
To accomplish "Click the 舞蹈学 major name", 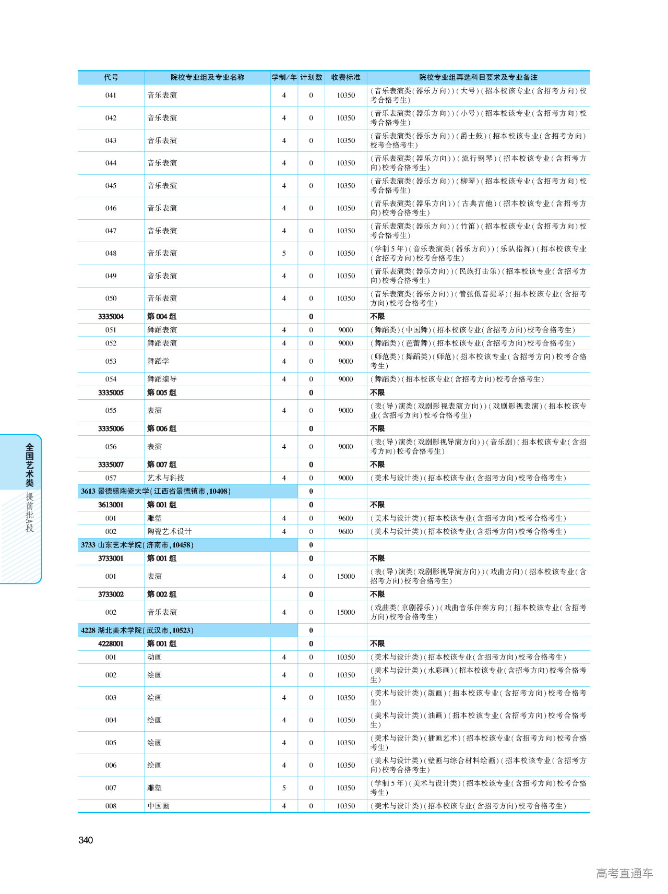I will tap(158, 361).
